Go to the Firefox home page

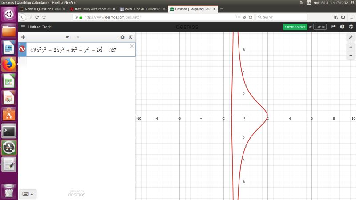click(x=44, y=17)
